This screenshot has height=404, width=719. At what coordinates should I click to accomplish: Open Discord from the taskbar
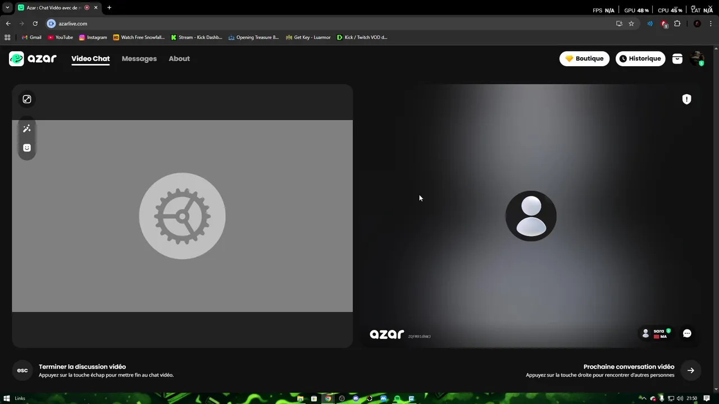pyautogui.click(x=356, y=398)
